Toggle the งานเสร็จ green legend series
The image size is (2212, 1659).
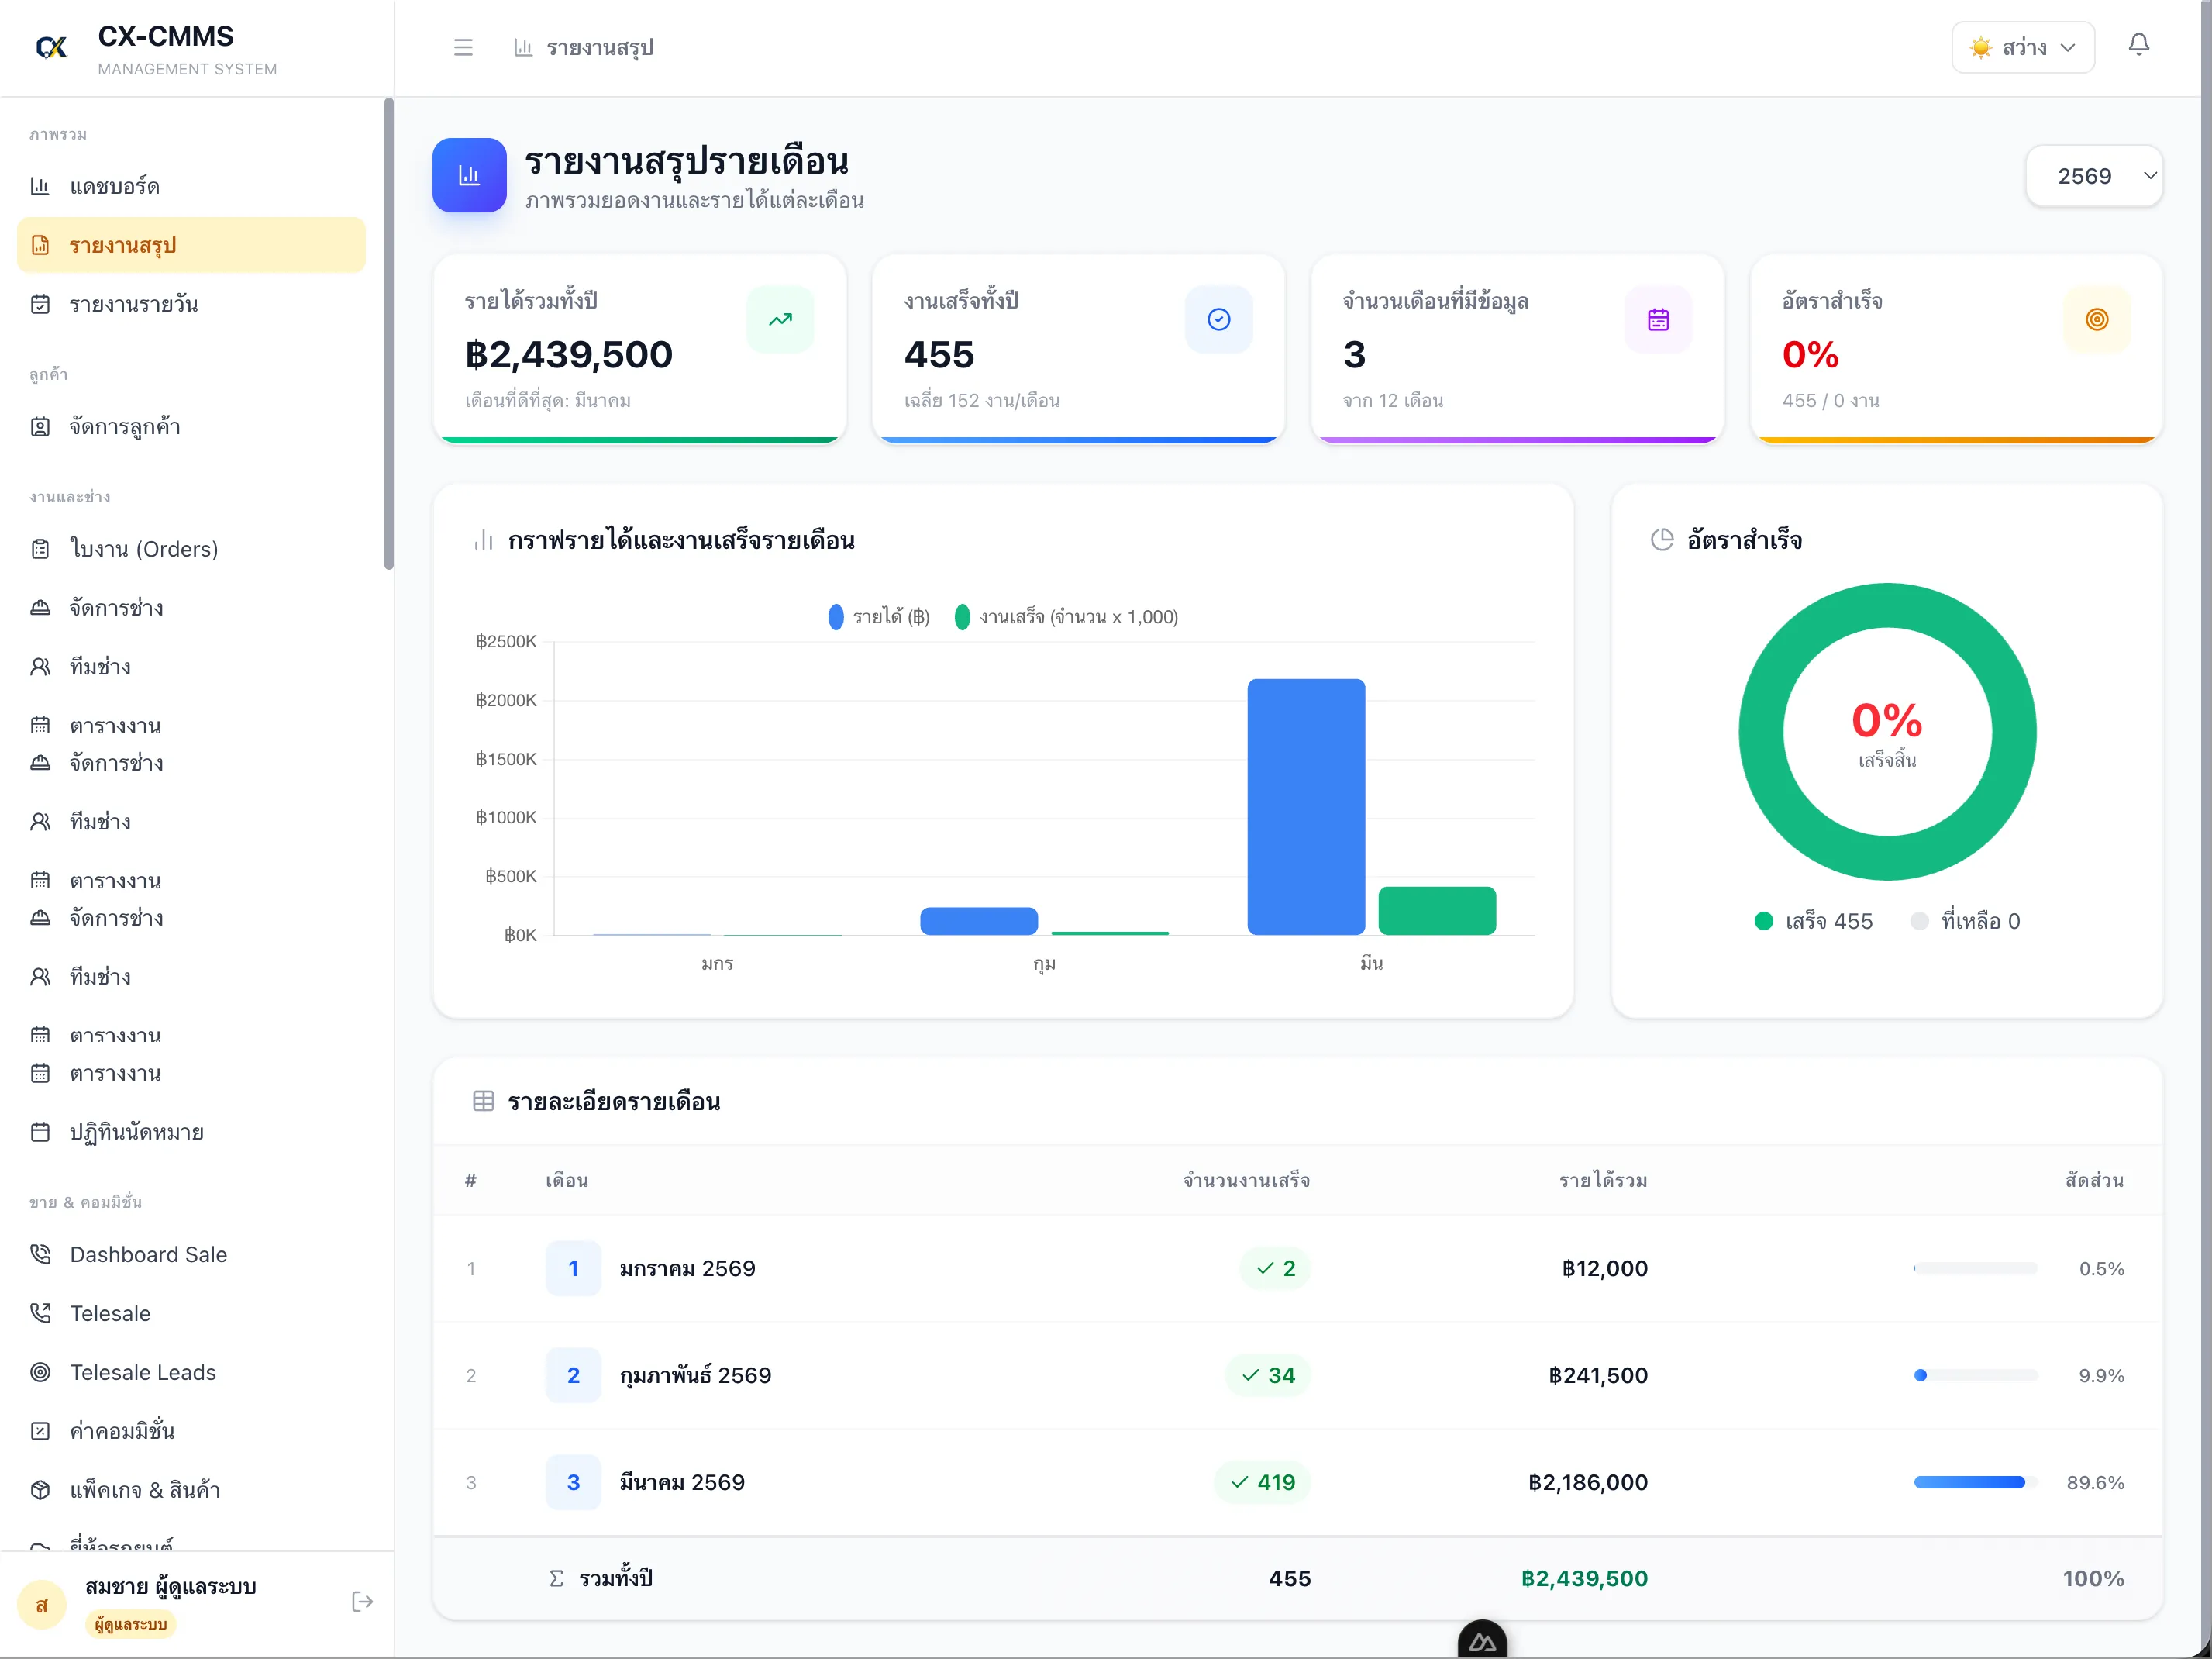(1067, 617)
